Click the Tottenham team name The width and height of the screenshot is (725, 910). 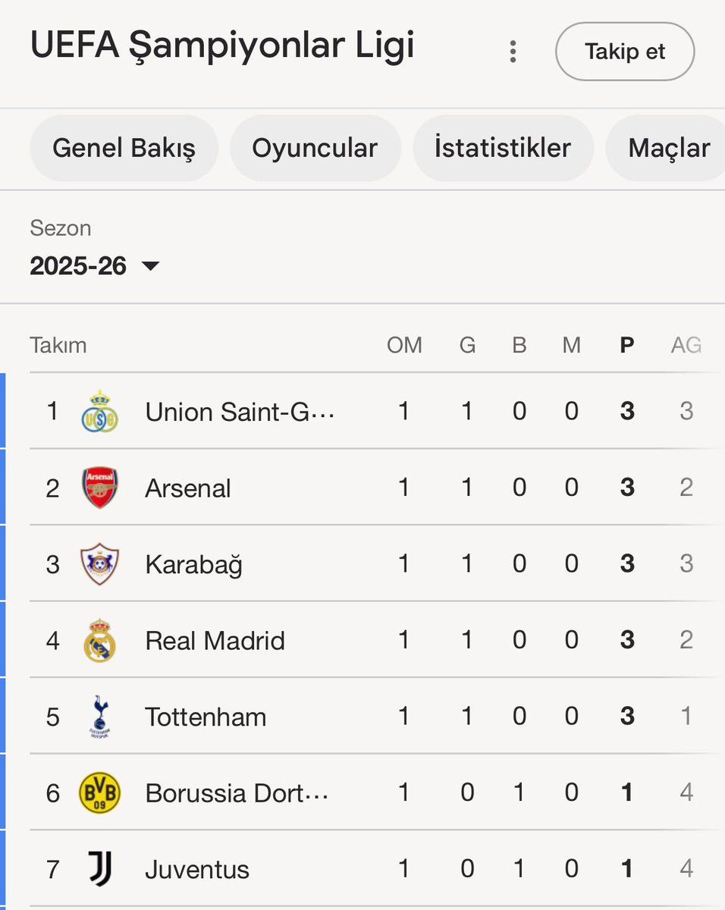(x=206, y=717)
